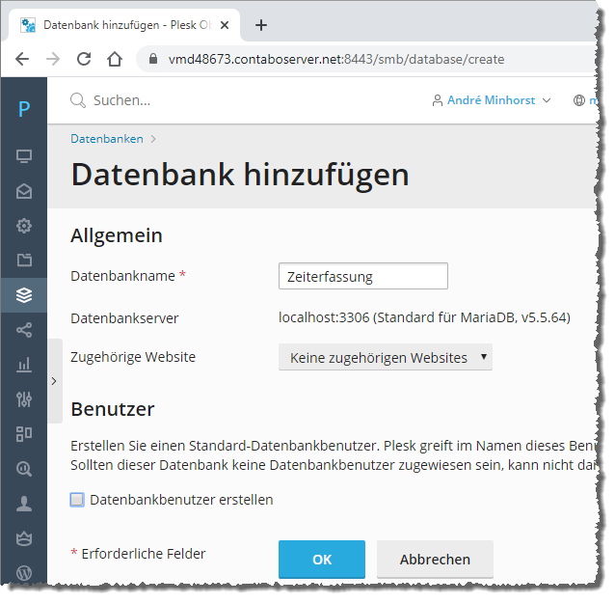Open the File Sharing sidebar icon
The image size is (615, 603).
pos(24,330)
